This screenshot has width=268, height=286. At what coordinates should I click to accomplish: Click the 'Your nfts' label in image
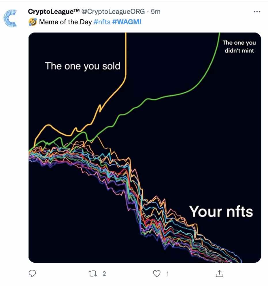click(x=221, y=212)
